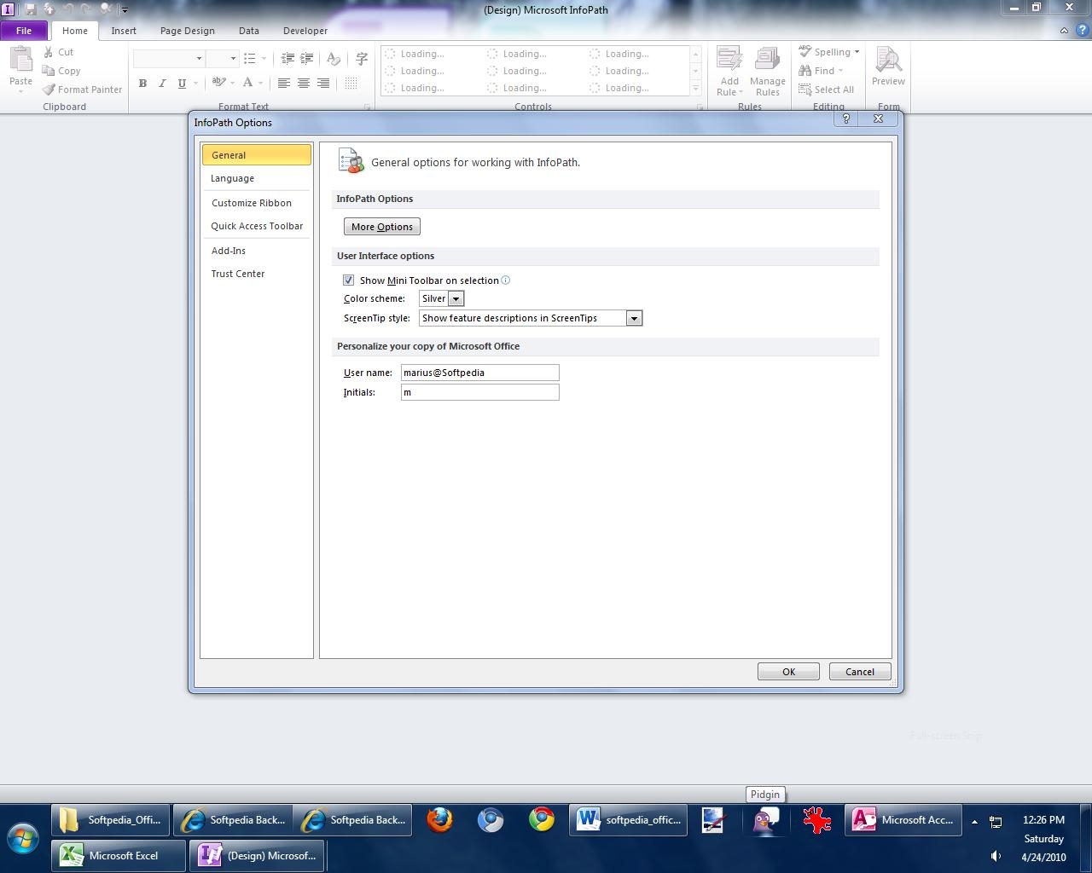The height and width of the screenshot is (873, 1092).
Task: Click the text highlight color icon
Action: [x=218, y=83]
